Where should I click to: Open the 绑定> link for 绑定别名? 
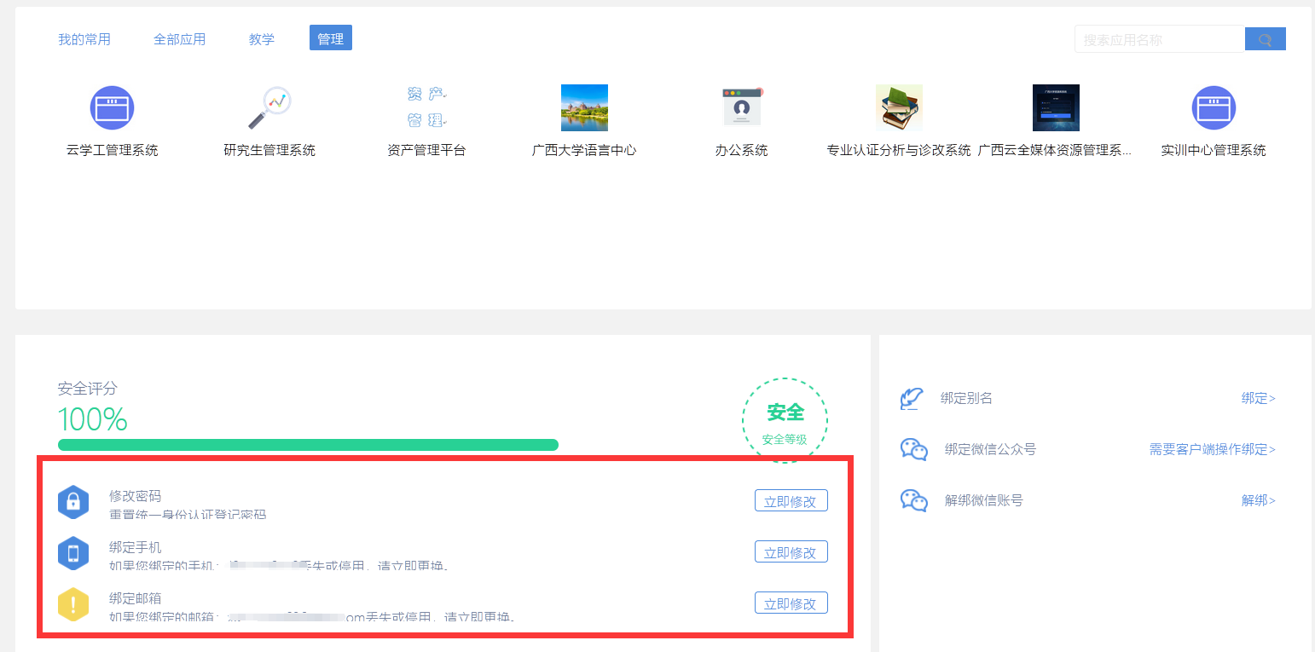pyautogui.click(x=1258, y=398)
